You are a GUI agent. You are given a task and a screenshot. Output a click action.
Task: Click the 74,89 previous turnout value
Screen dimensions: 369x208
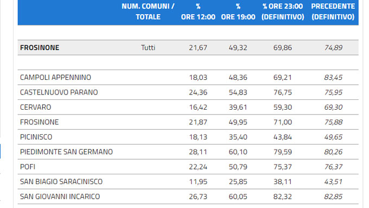tap(333, 48)
